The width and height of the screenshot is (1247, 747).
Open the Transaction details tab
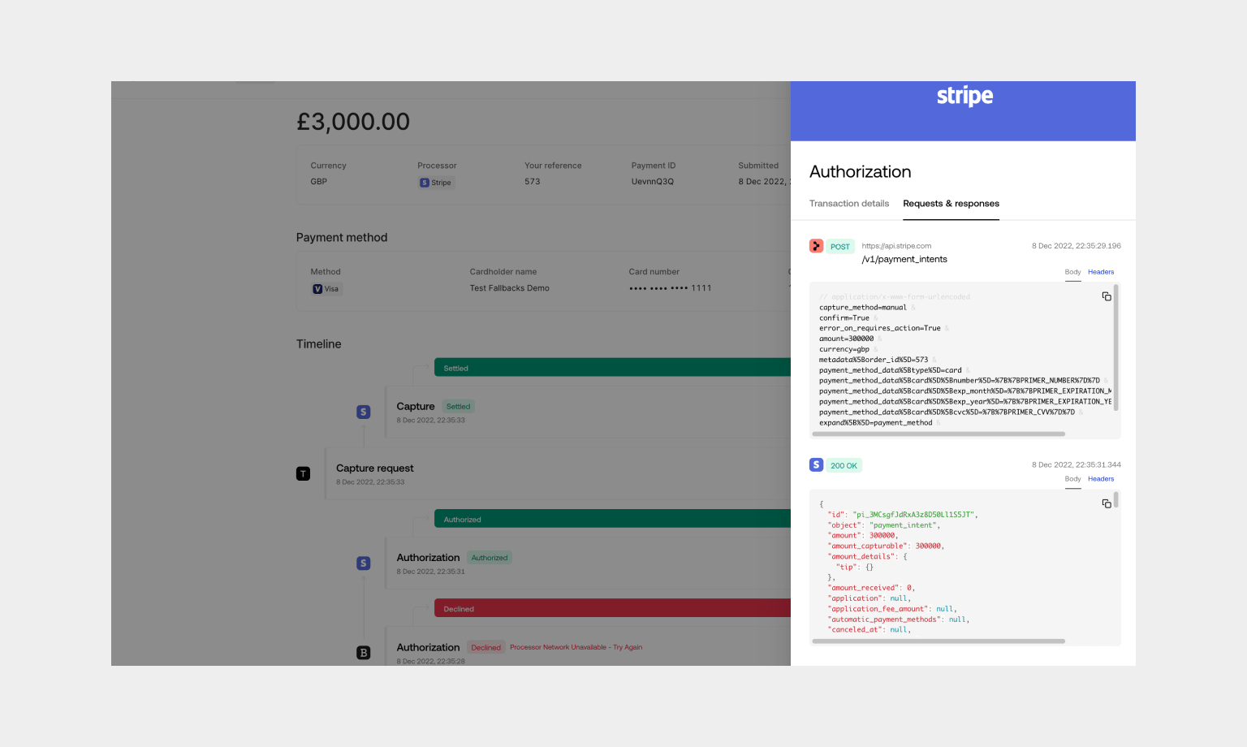[848, 204]
